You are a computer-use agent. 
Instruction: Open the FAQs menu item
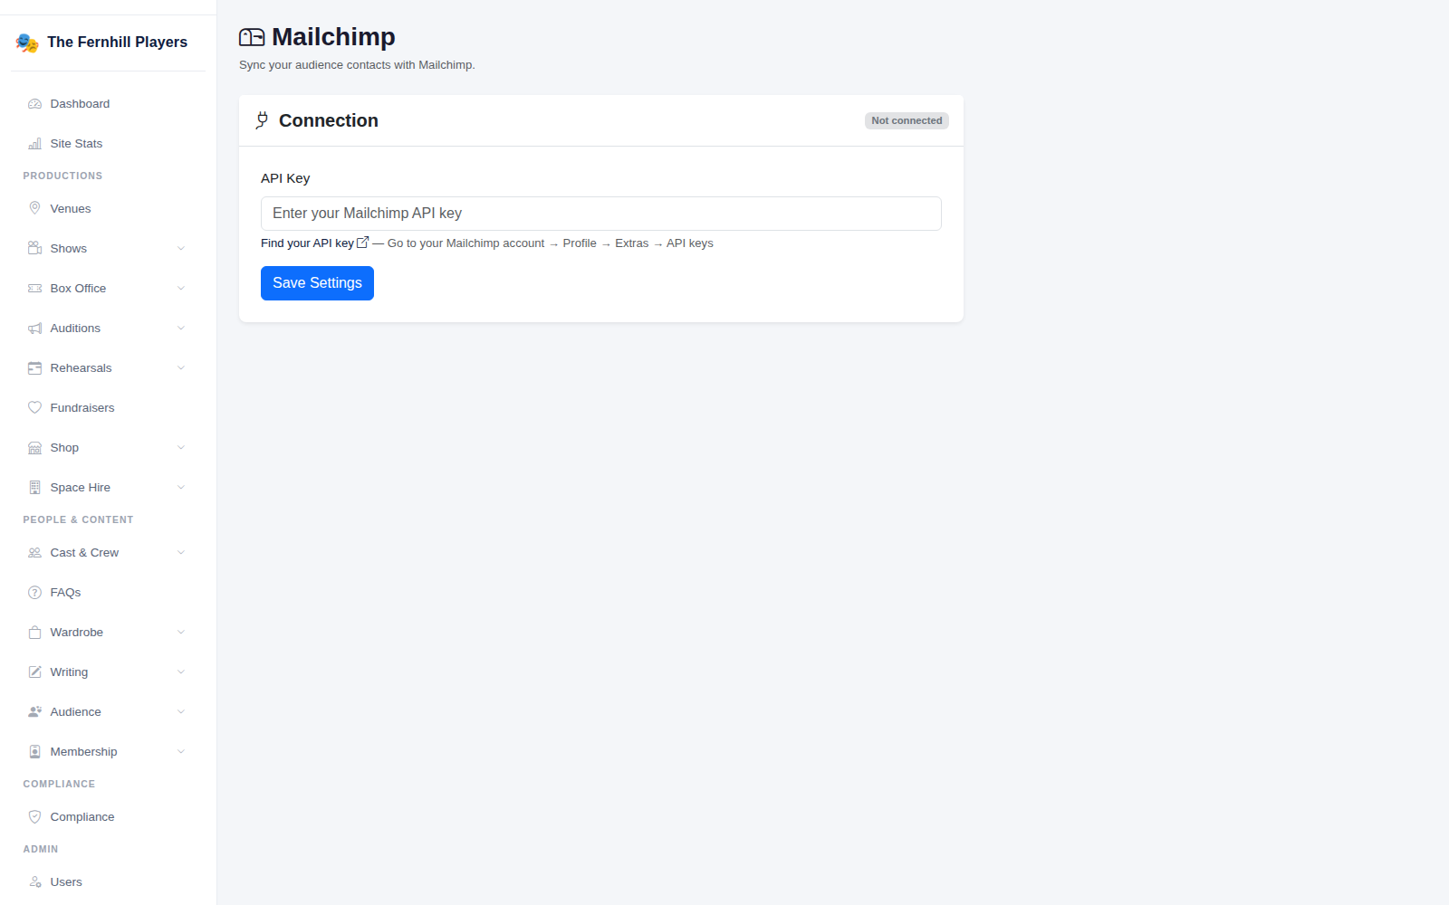click(108, 593)
